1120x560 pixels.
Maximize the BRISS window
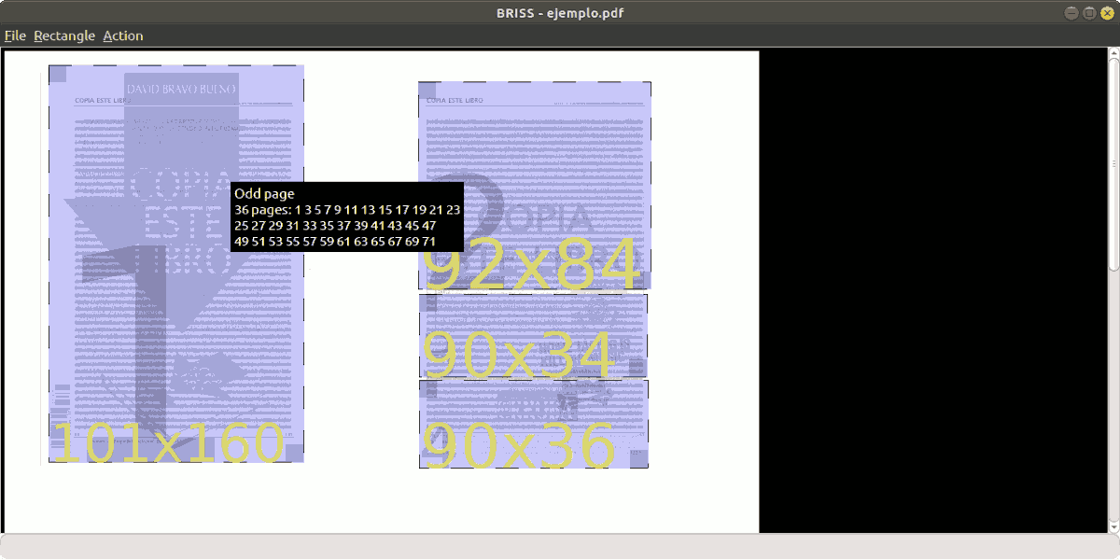coord(1089,12)
